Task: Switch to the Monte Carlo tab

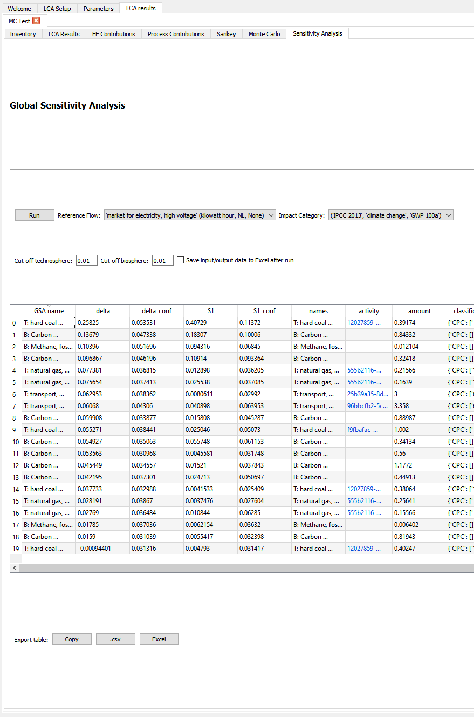Action: coord(264,33)
